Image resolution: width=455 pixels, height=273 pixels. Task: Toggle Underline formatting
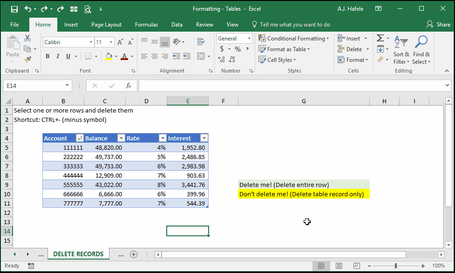pos(68,56)
